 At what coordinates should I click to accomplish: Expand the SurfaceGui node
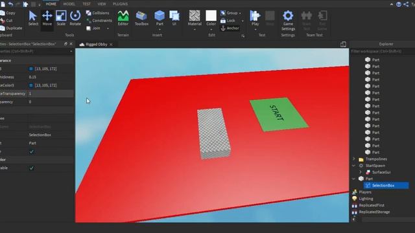coord(361,172)
